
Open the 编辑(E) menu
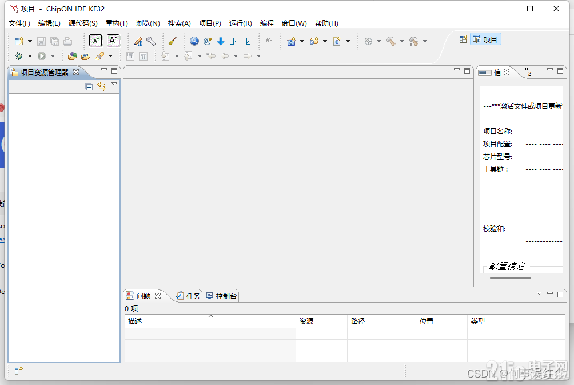49,23
